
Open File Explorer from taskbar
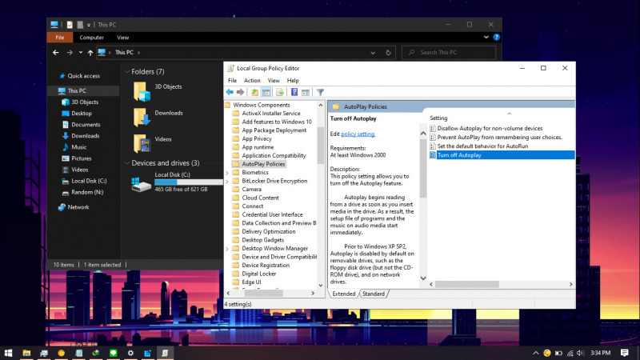pos(26,353)
